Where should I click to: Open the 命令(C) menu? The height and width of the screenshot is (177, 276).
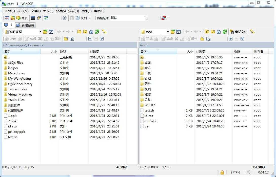pyautogui.click(x=48, y=11)
